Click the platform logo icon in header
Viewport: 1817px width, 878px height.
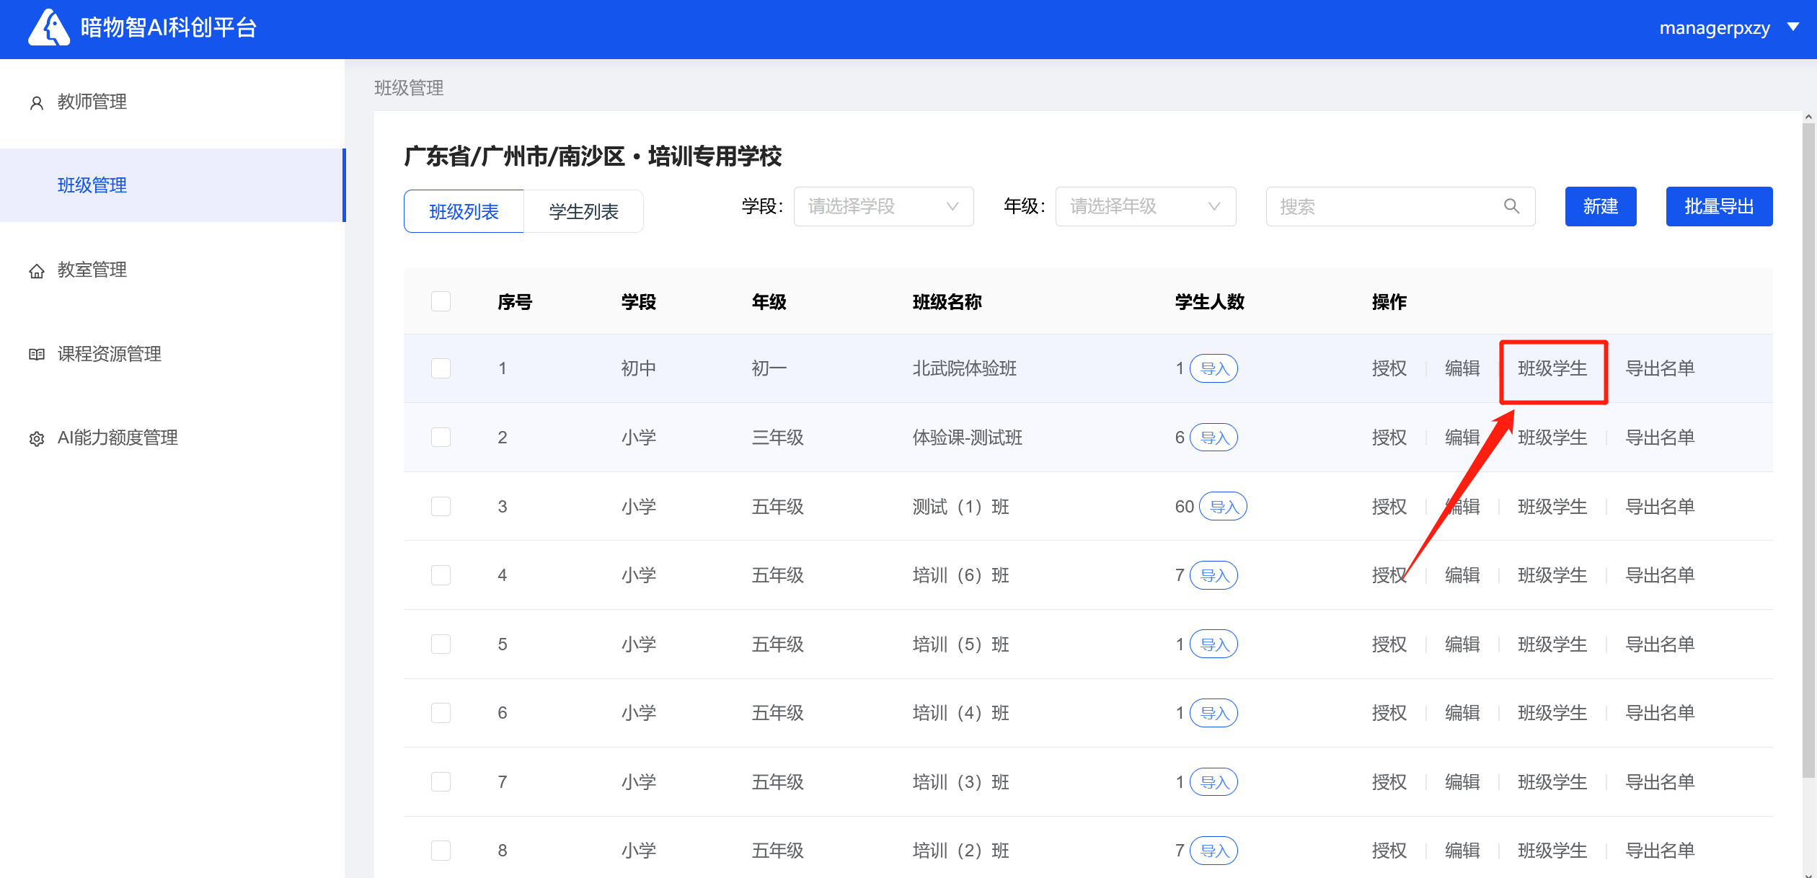point(48,27)
